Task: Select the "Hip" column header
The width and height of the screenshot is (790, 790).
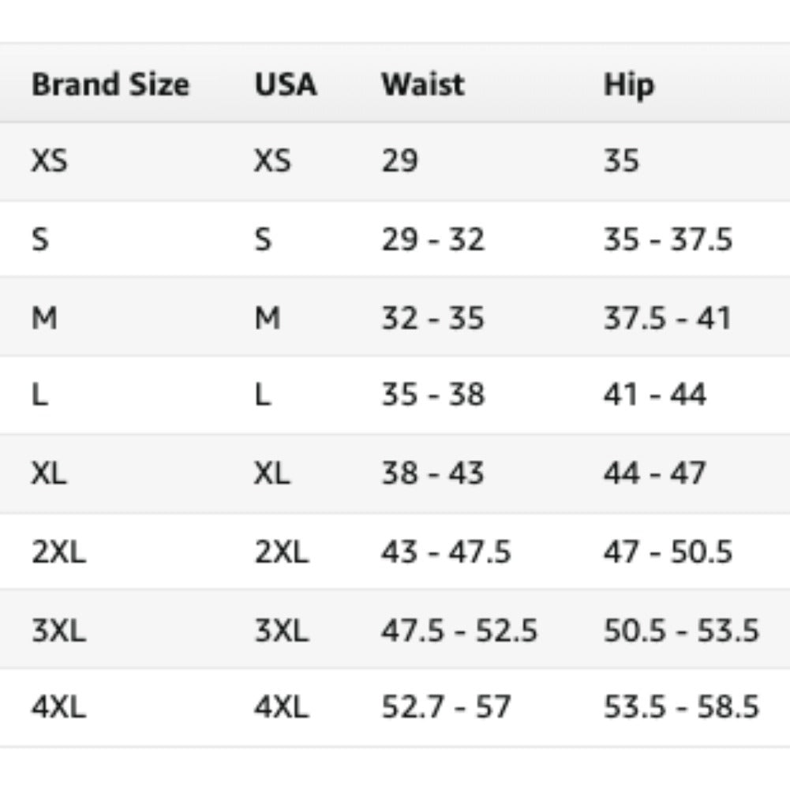Action: (629, 85)
